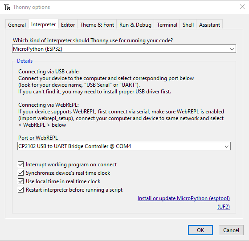Go to the Run & Debug tab
Viewport: 249px width, 241px height.
click(x=135, y=24)
